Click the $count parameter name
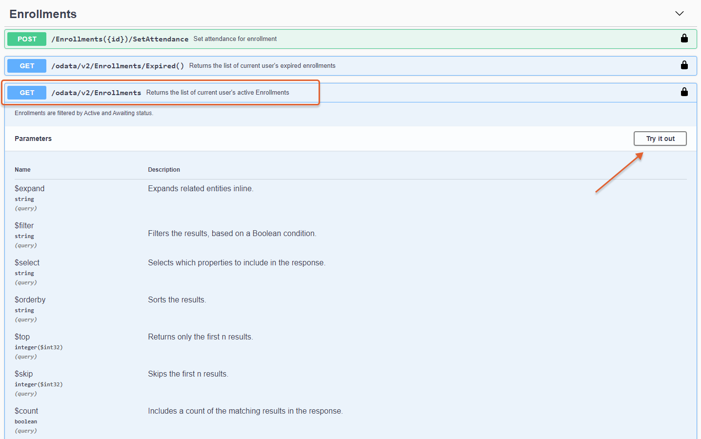The height and width of the screenshot is (439, 701). pos(26,411)
